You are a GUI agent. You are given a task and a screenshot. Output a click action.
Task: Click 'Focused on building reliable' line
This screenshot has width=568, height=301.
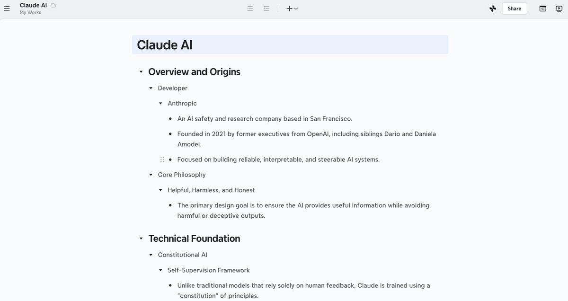[278, 159]
